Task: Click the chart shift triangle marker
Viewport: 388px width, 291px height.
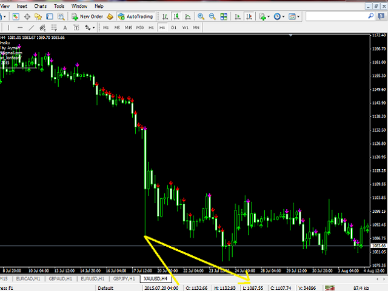Action: click(291, 36)
